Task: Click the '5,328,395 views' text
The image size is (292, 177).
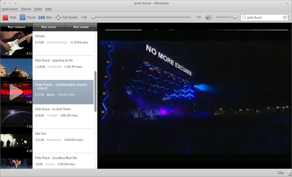Action: (x=73, y=67)
